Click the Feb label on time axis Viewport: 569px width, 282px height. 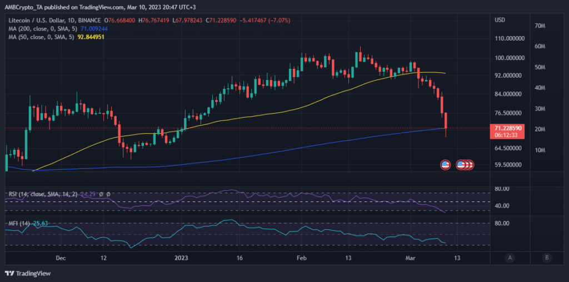click(301, 258)
